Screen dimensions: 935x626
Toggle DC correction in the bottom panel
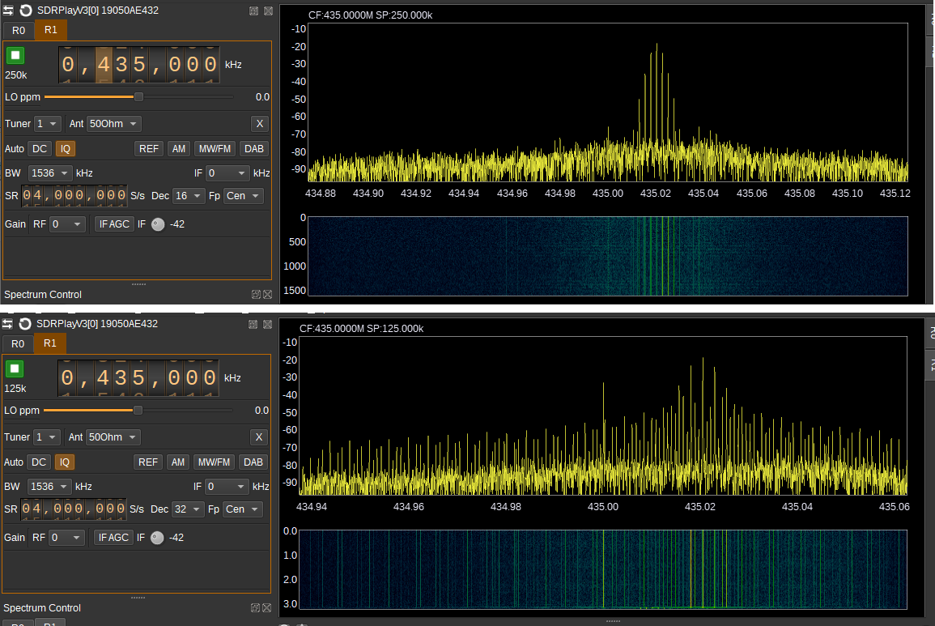(x=39, y=462)
